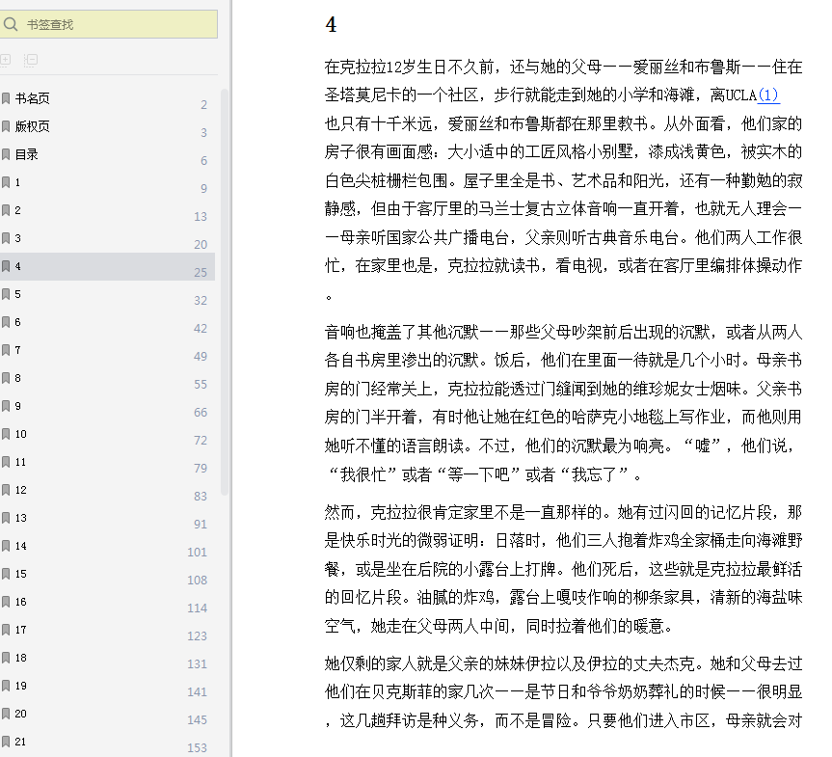Jump to chapter 3 bookmark
The image size is (832, 757).
pos(106,238)
